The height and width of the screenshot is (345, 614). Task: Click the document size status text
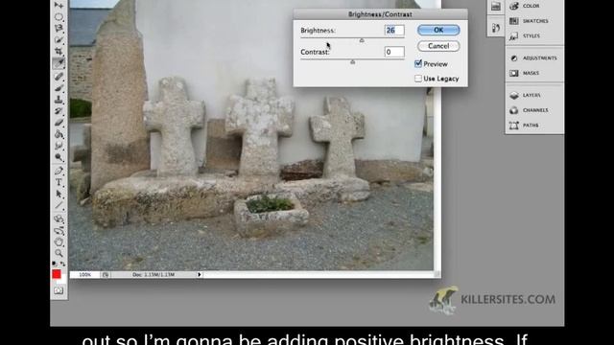[153, 275]
